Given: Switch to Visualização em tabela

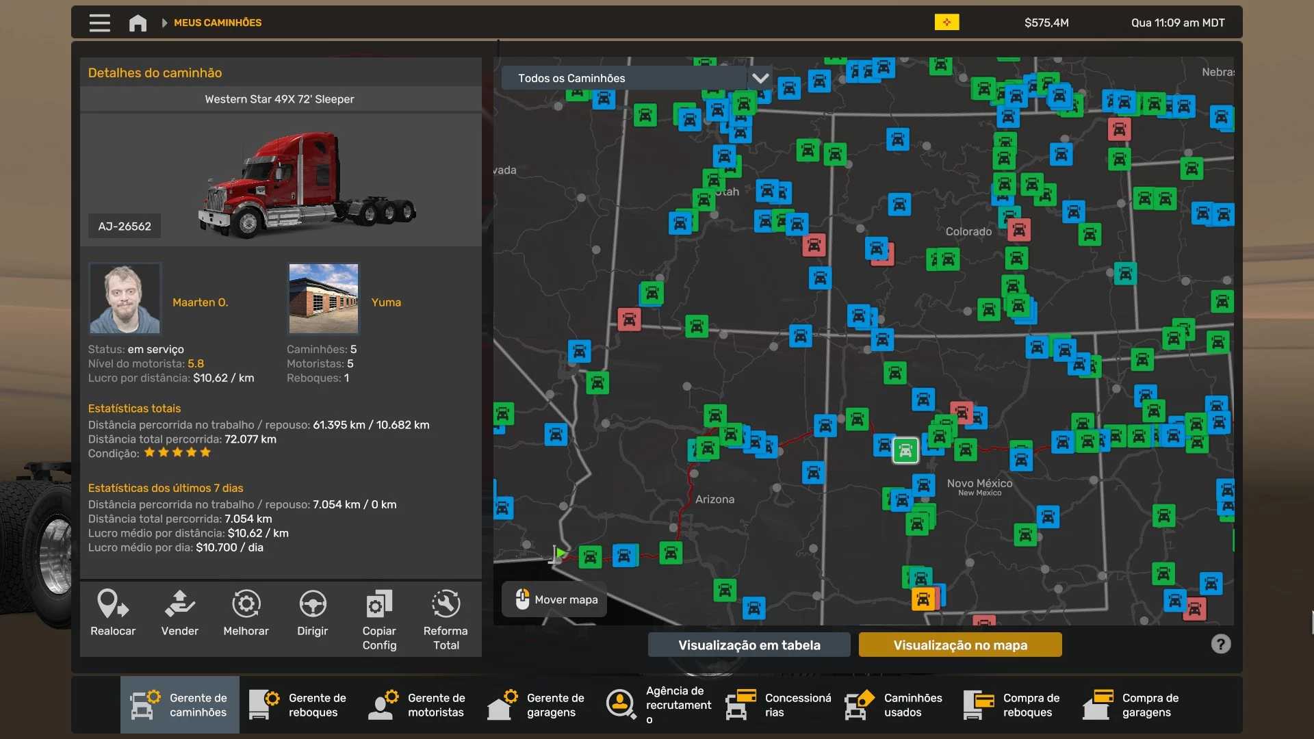Looking at the screenshot, I should pyautogui.click(x=749, y=645).
